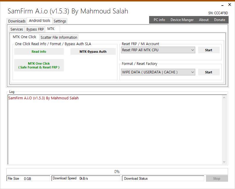Image resolution: width=235 pixels, height=189 pixels.
Task: Open the Settings tab
Action: (x=60, y=21)
